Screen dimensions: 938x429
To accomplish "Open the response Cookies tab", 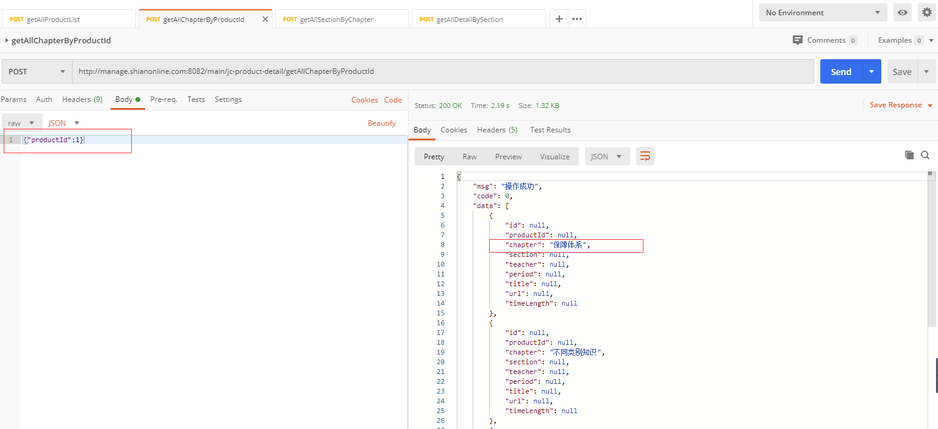I will (x=454, y=130).
